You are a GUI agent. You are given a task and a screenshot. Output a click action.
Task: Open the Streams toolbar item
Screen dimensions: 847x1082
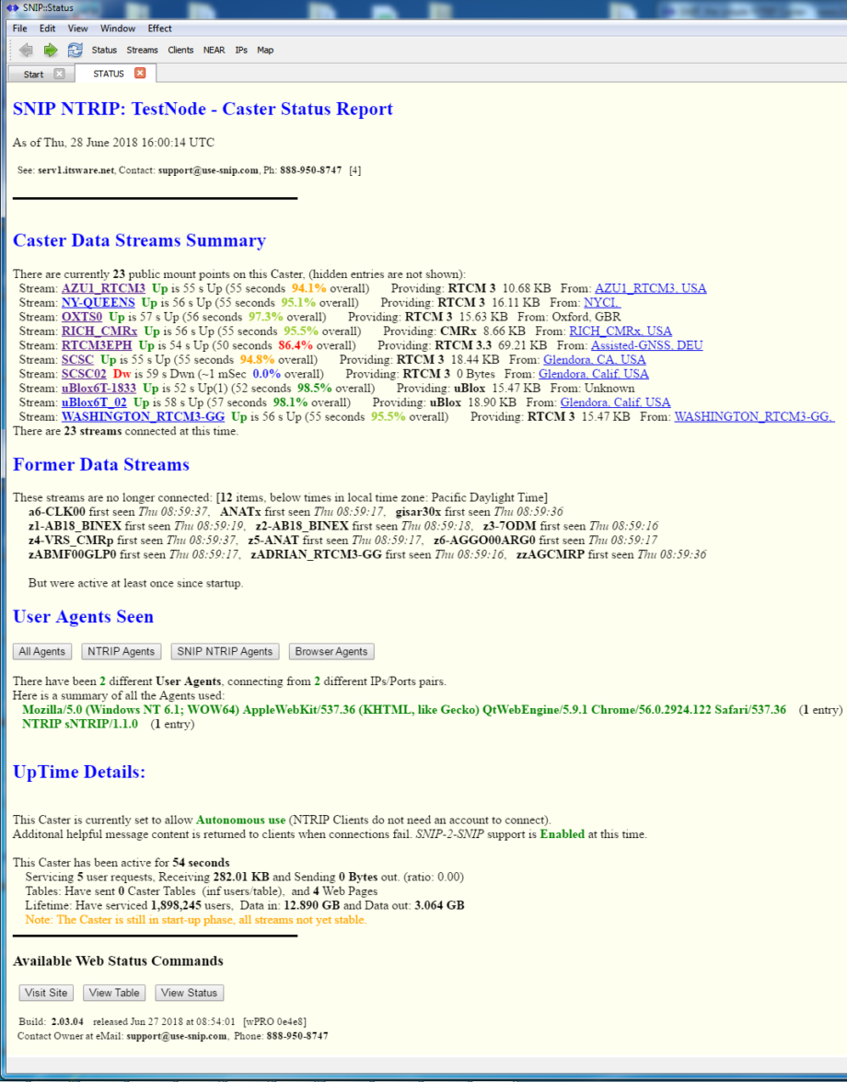pyautogui.click(x=142, y=50)
